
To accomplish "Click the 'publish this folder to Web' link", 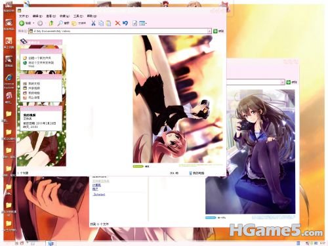I will tap(41, 64).
